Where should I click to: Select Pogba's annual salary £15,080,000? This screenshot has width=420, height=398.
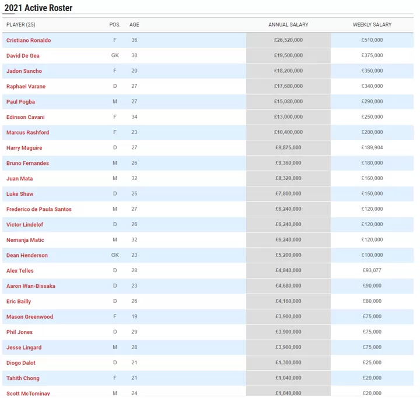click(x=289, y=101)
